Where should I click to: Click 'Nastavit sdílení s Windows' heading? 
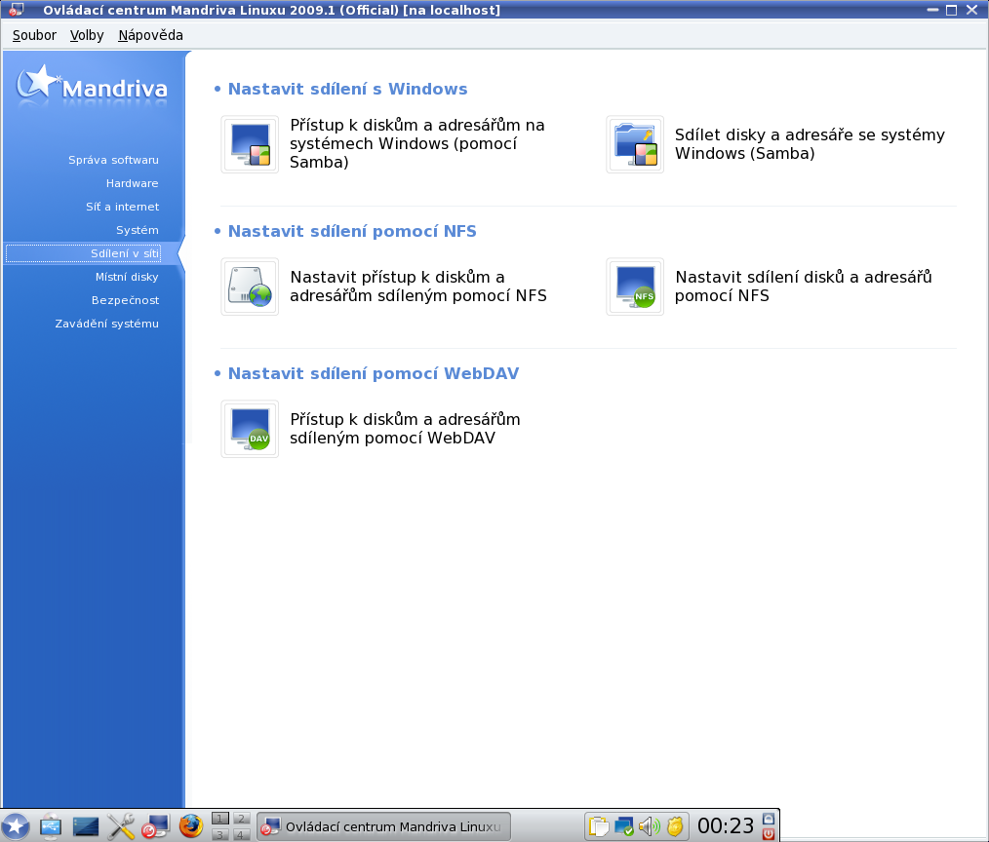(347, 89)
